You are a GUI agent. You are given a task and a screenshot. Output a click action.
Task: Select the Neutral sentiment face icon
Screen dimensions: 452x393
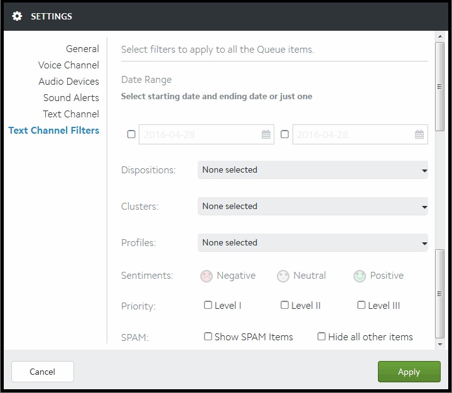tap(283, 276)
